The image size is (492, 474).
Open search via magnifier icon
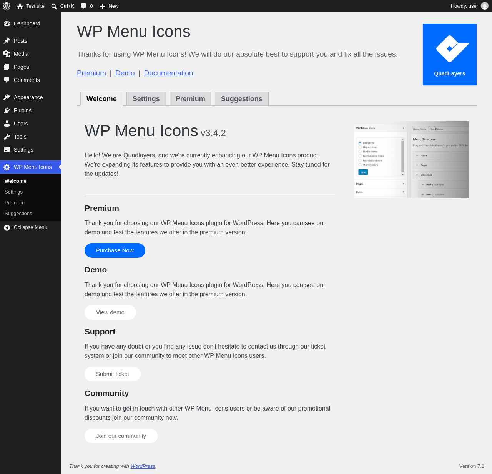point(54,6)
